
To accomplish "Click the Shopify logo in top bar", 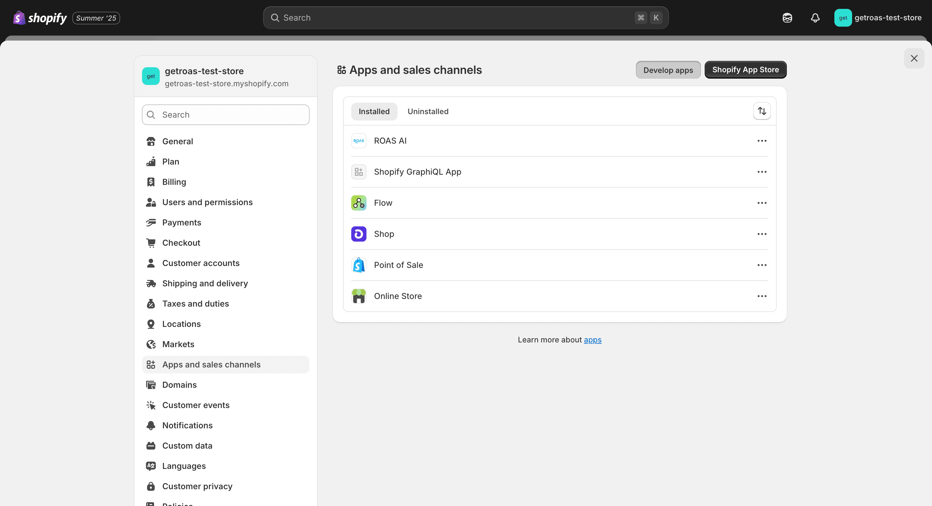I will click(40, 18).
